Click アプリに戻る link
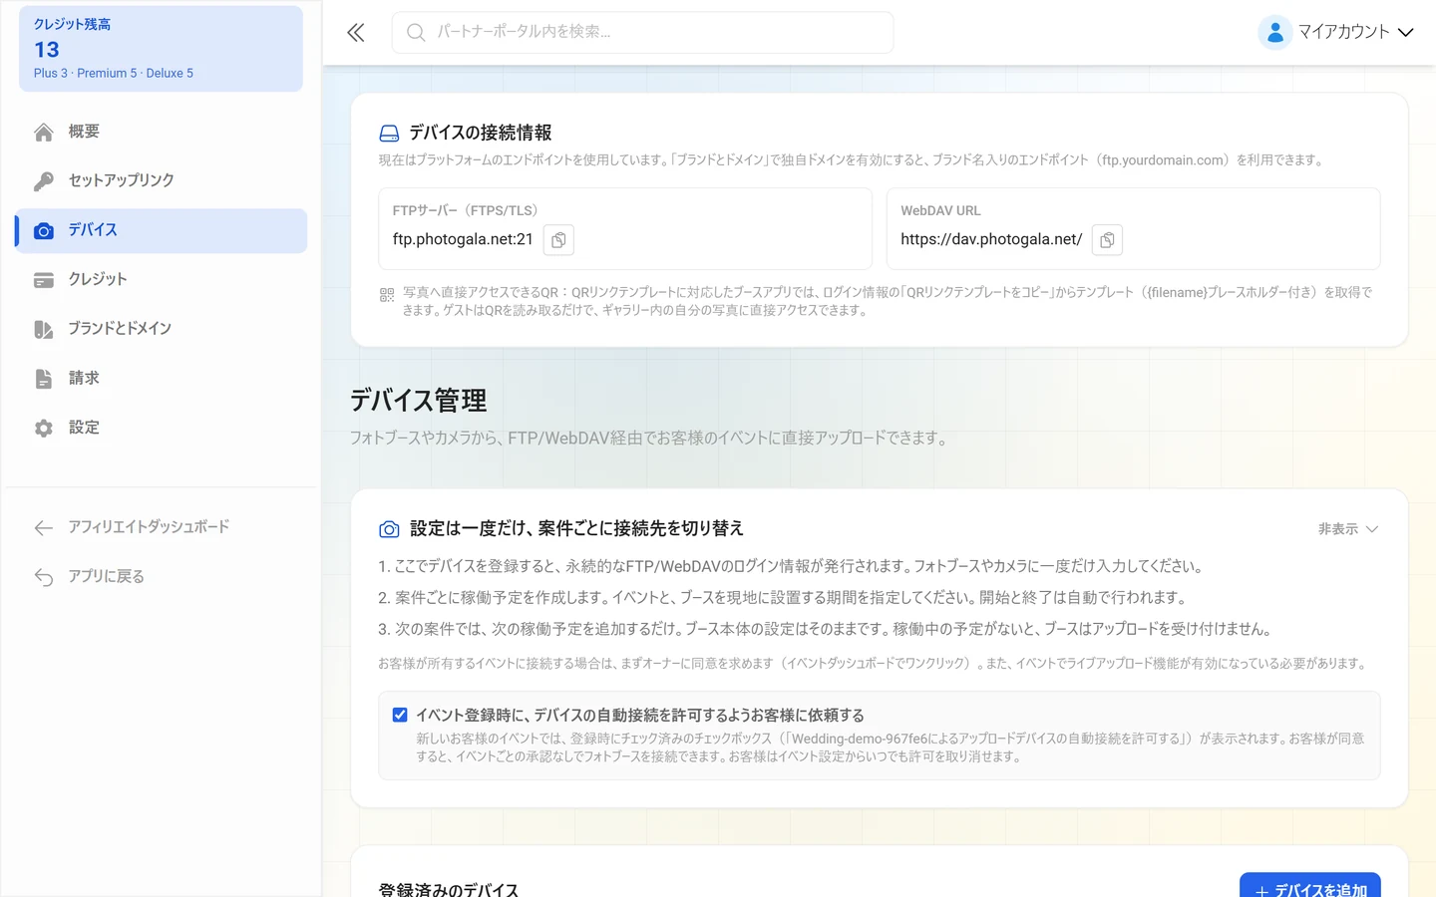This screenshot has height=897, width=1436. click(x=162, y=577)
